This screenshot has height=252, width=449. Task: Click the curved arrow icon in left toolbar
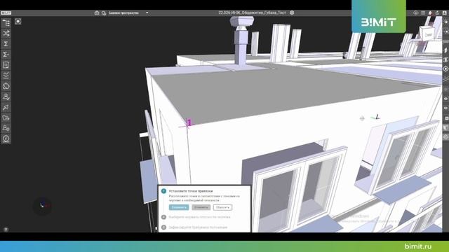(x=6, y=107)
